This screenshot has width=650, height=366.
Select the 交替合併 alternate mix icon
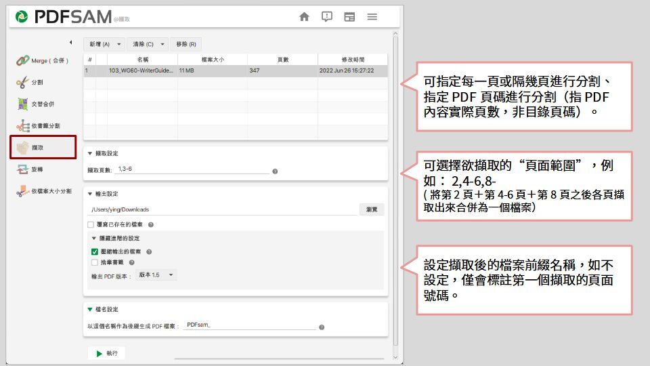(22, 104)
